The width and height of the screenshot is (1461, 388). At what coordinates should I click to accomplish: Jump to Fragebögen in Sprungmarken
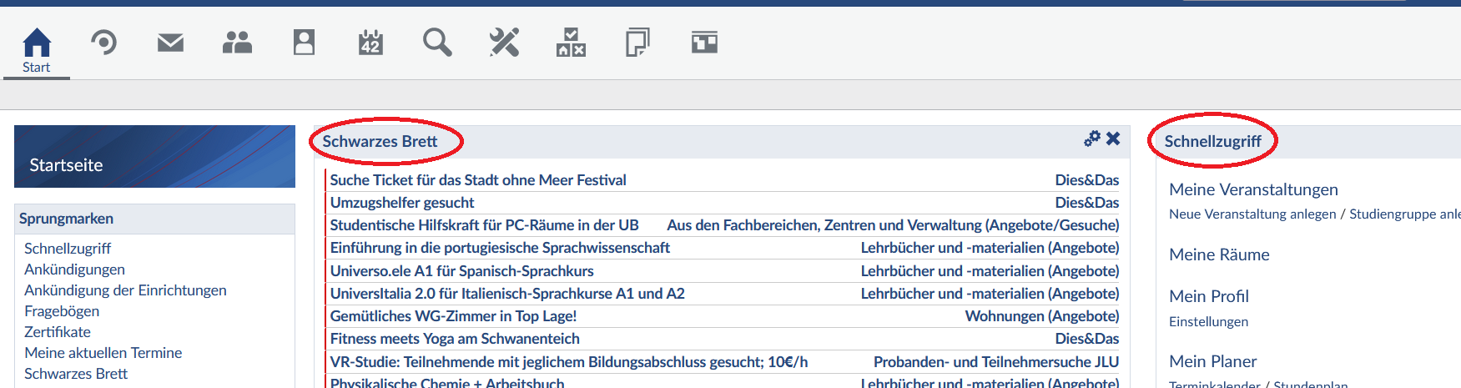tap(62, 311)
